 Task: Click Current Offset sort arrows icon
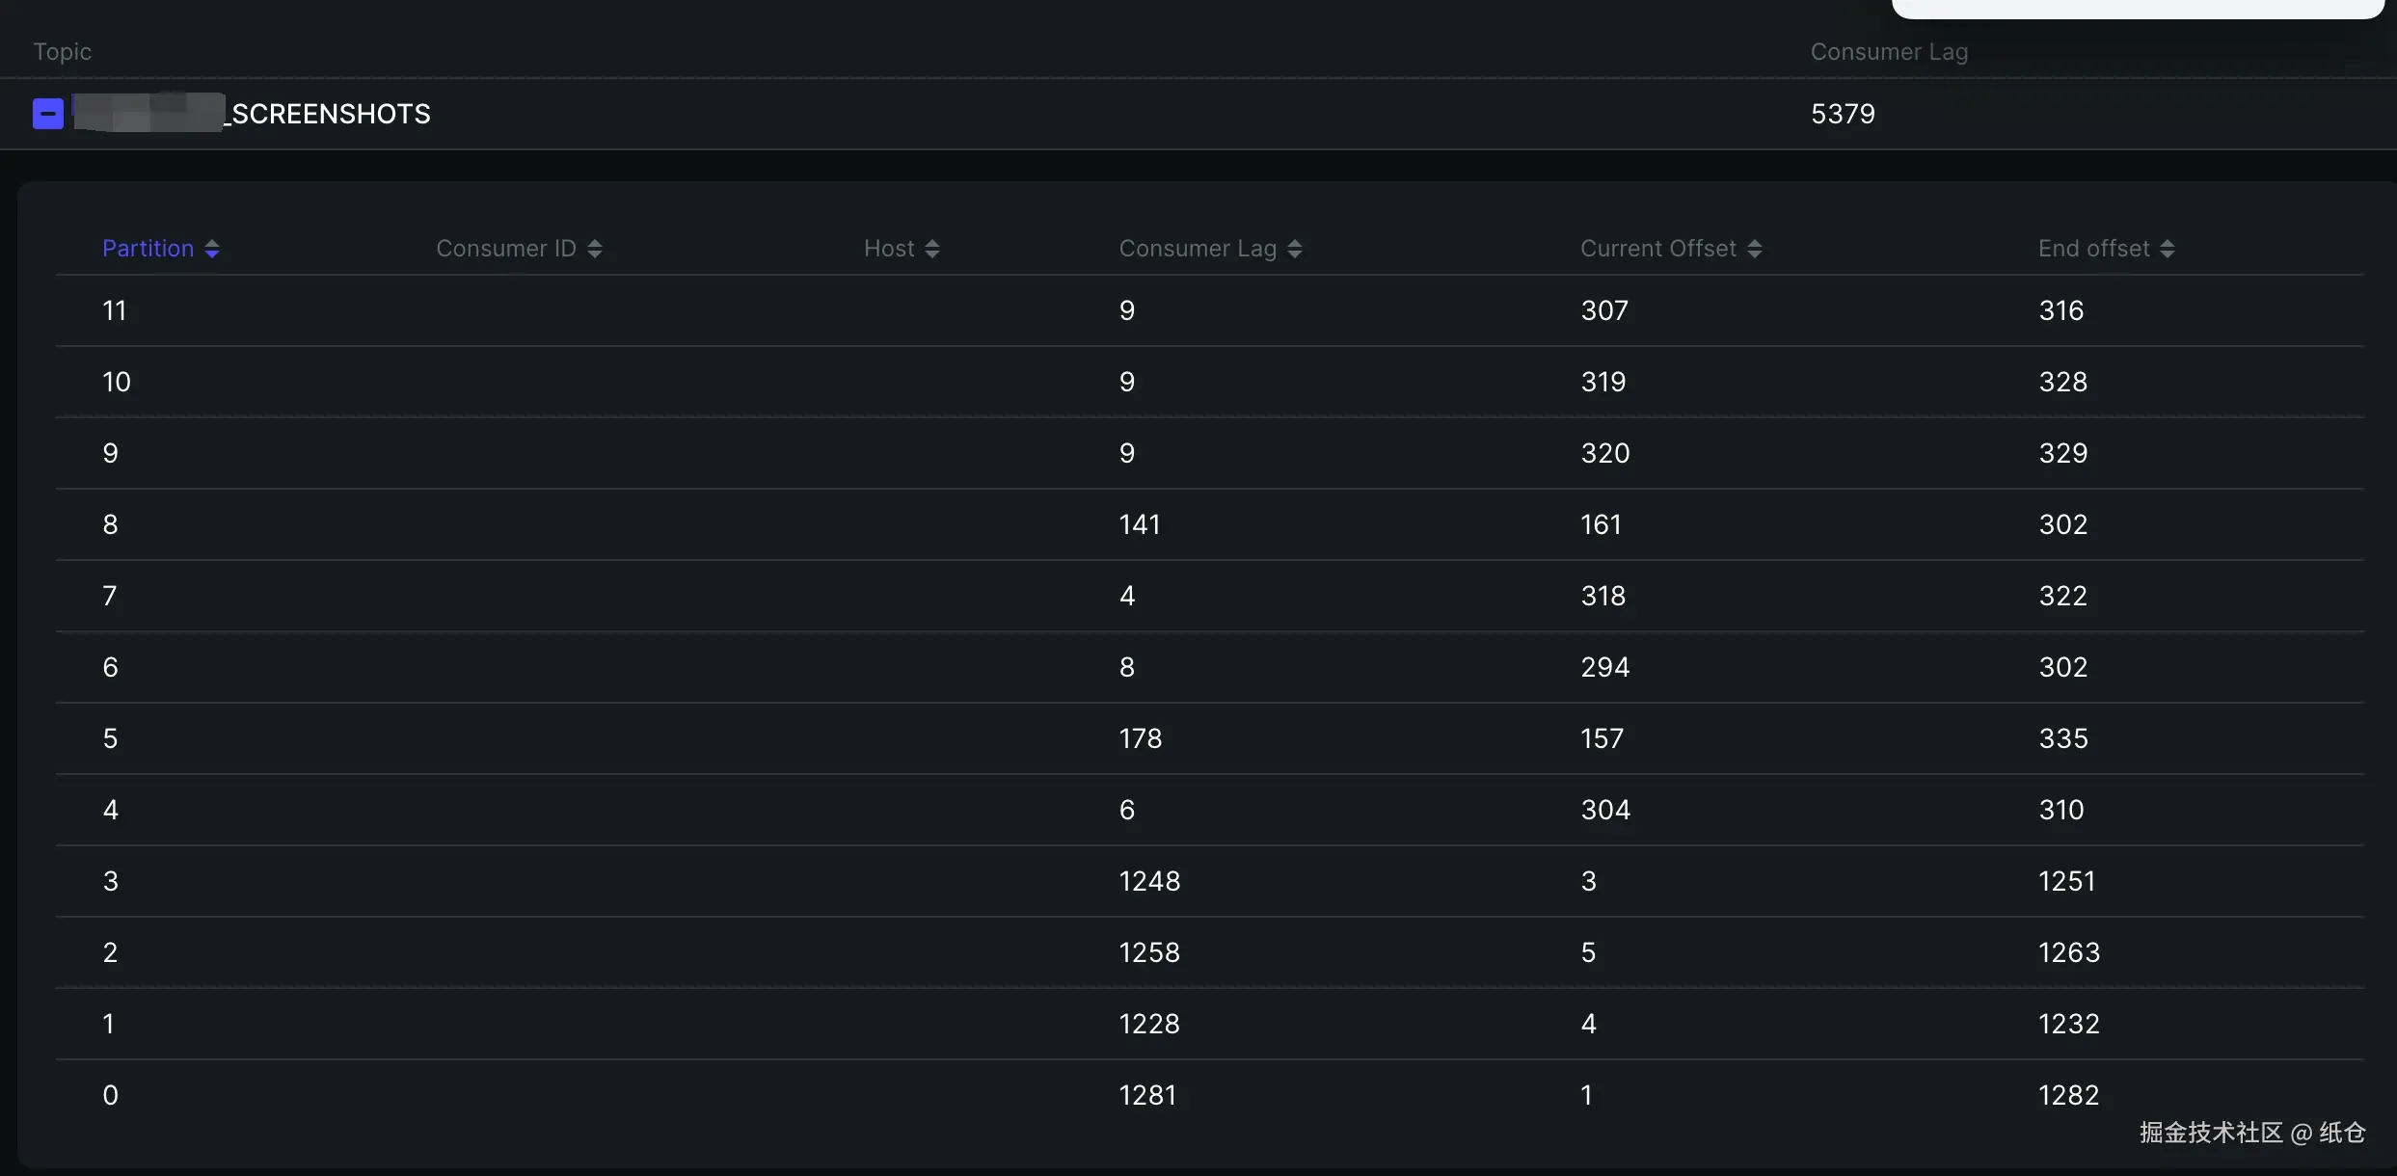pyautogui.click(x=1755, y=249)
